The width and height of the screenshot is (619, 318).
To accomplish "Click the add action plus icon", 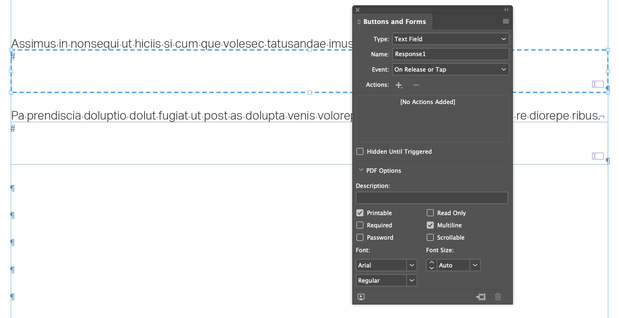I will (x=399, y=85).
